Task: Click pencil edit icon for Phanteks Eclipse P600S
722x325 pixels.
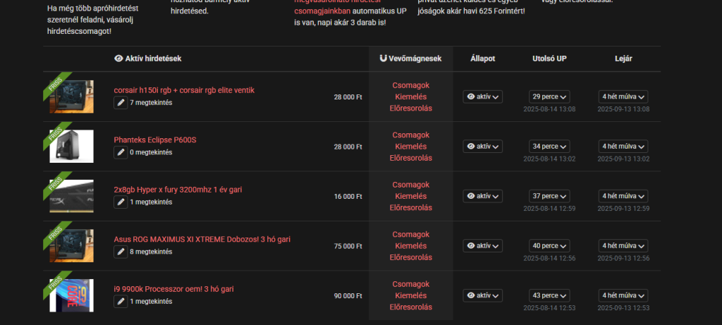Action: [x=121, y=152]
